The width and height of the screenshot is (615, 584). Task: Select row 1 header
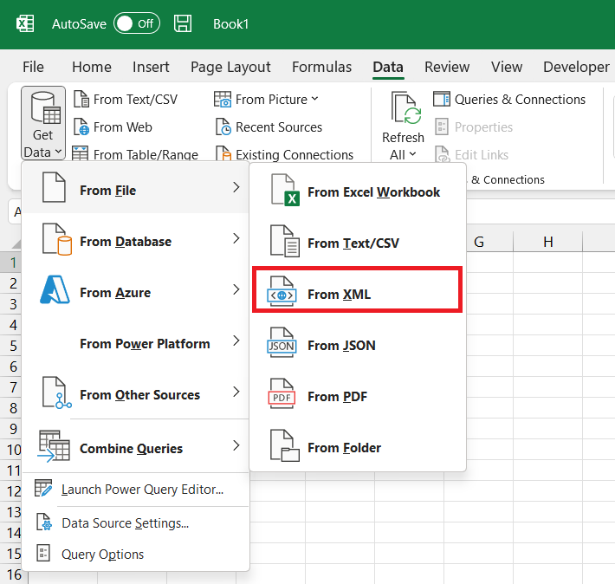pos(13,263)
